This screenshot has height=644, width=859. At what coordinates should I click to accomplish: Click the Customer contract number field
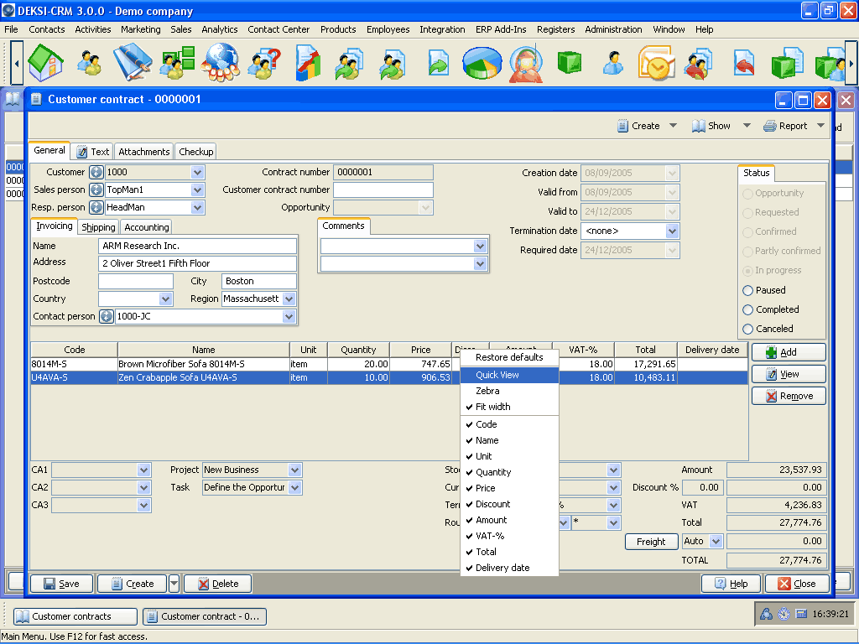tap(383, 190)
